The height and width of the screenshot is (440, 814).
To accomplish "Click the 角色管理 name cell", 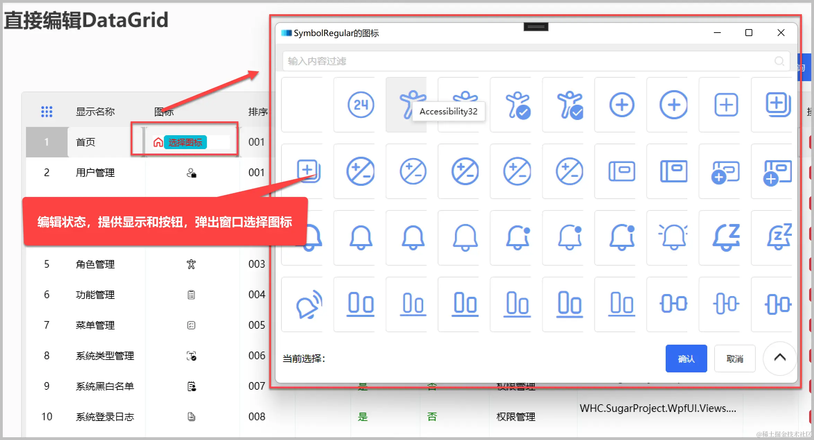I will pyautogui.click(x=95, y=264).
